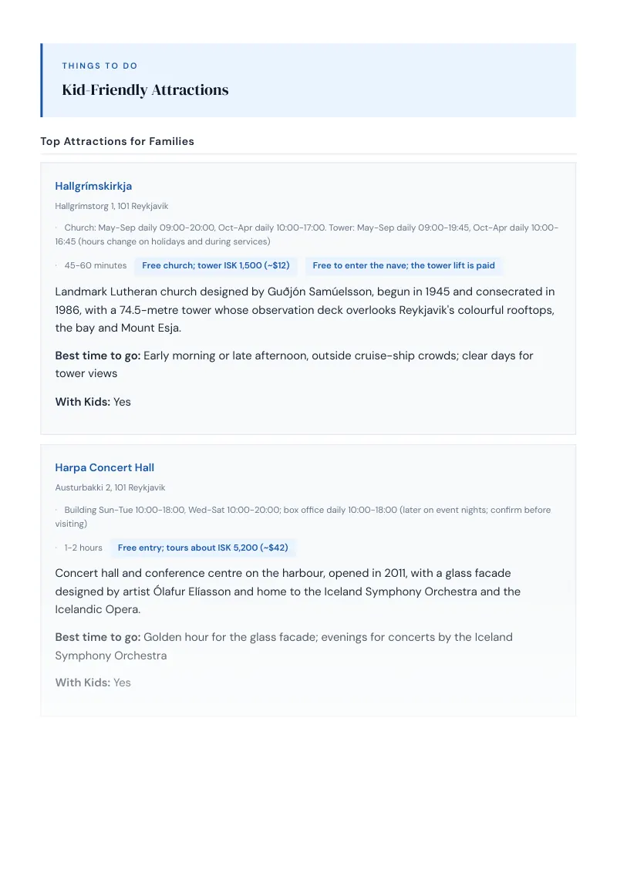Click the 'Free to enter the nave' note badge
The height and width of the screenshot is (873, 617).
(x=403, y=265)
